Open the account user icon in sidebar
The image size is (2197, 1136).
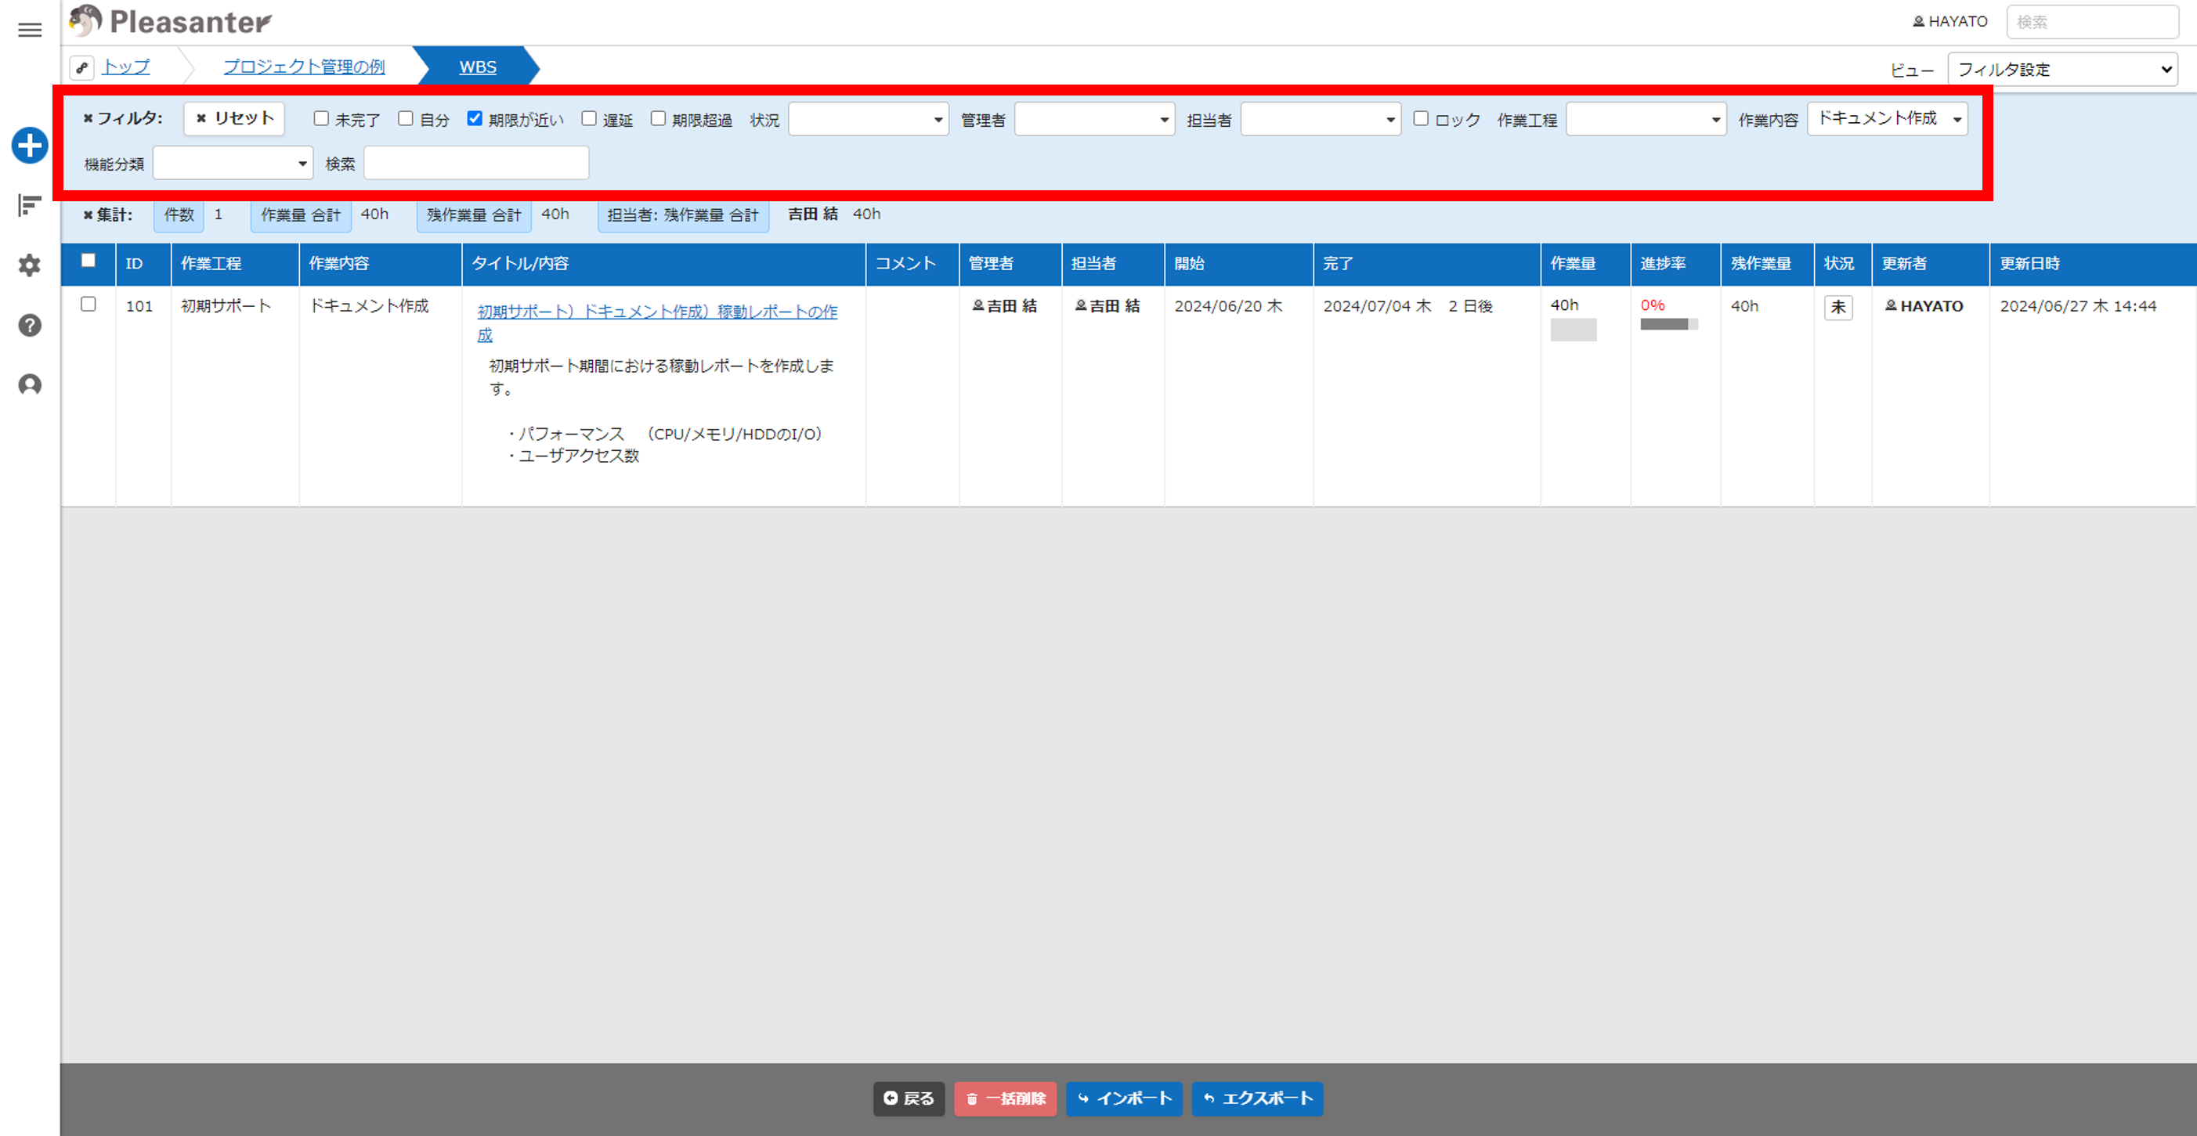(x=30, y=384)
